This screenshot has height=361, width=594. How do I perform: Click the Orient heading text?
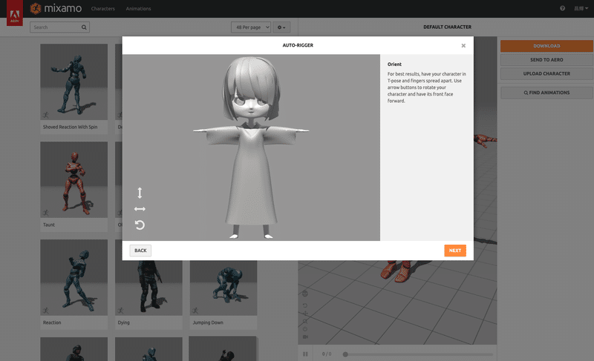click(394, 64)
